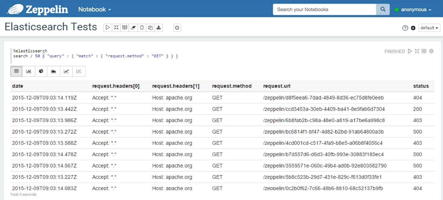
Task: Toggle show/hide code for all paragraphs
Action: [116, 28]
